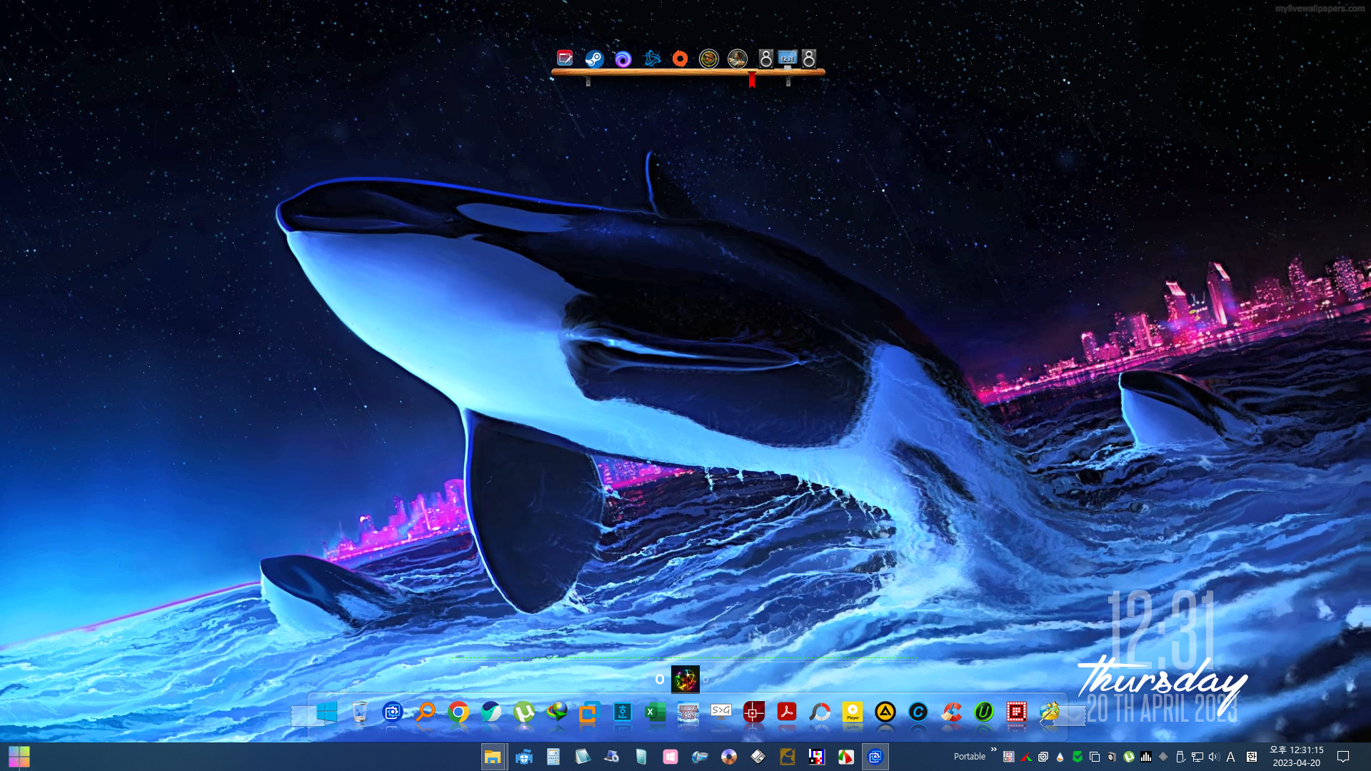Viewport: 1371px width, 771px height.
Task: Launch the yellow Player app from the dock
Action: pyautogui.click(x=853, y=712)
